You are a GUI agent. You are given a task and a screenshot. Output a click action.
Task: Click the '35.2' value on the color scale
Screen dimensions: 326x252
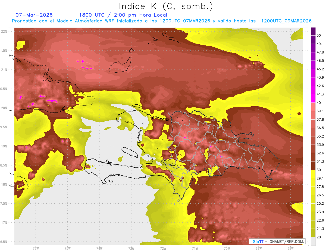(320, 136)
